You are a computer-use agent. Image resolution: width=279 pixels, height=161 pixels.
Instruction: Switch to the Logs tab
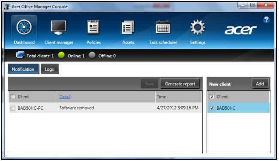pyautogui.click(x=50, y=69)
